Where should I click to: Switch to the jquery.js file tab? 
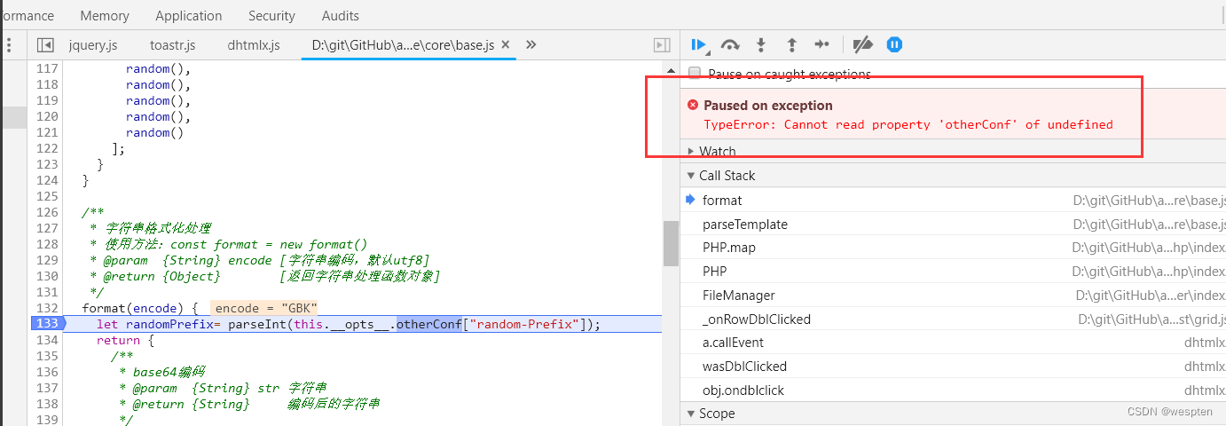click(x=93, y=45)
